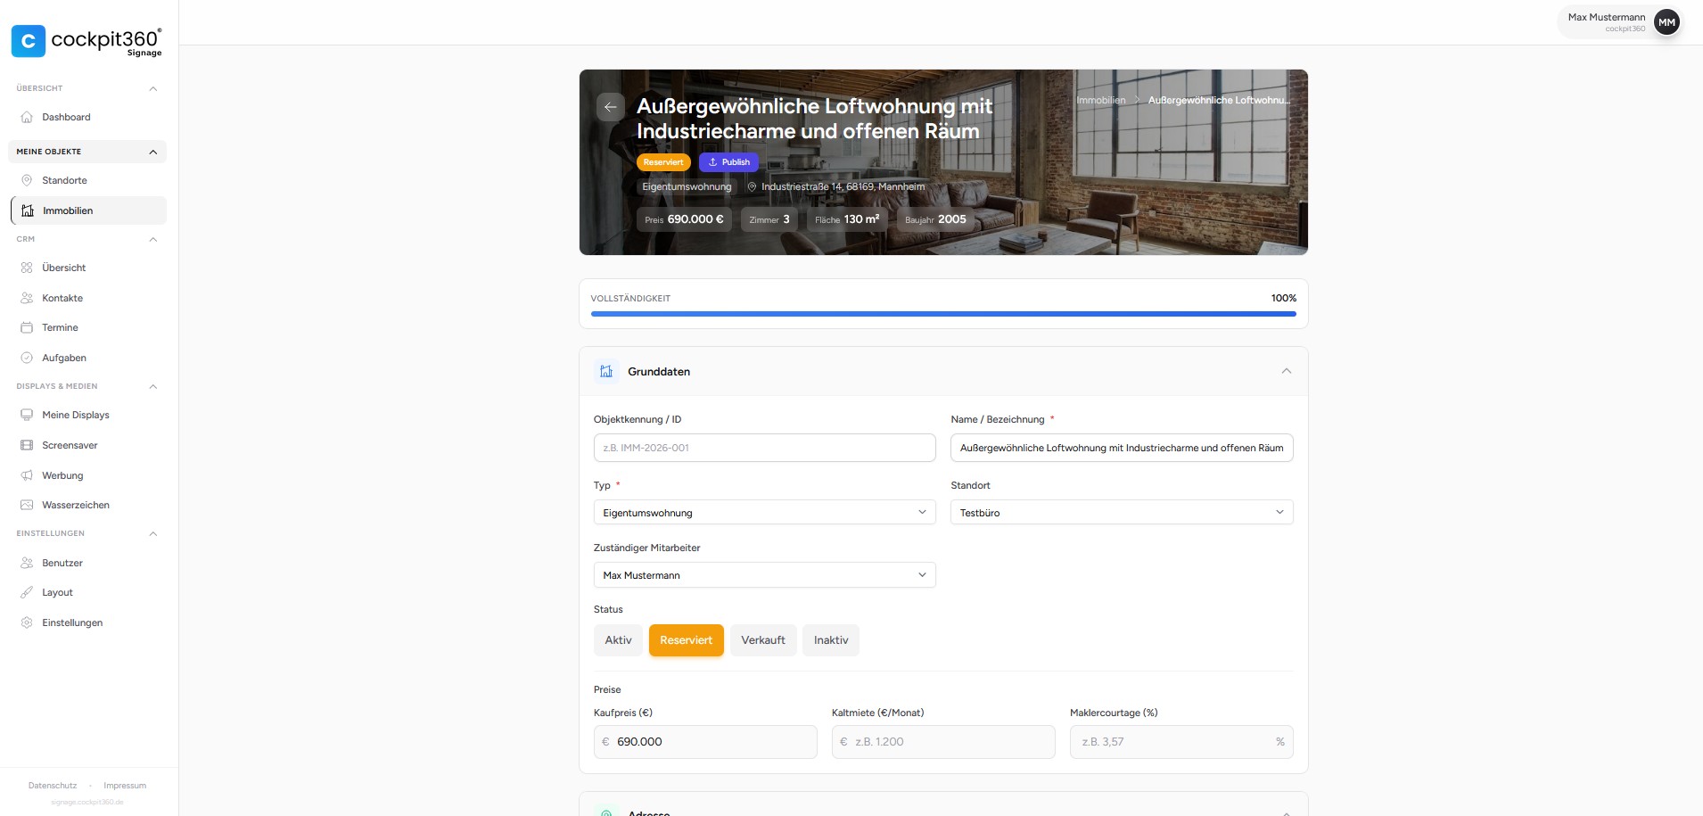Screen dimensions: 1703x816
Task: Collapse the Grunddaten section chevron
Action: tap(1286, 371)
